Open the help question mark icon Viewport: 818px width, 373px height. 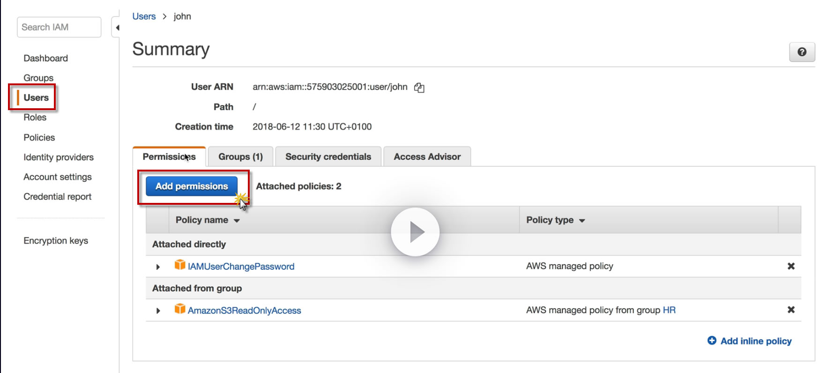[802, 52]
